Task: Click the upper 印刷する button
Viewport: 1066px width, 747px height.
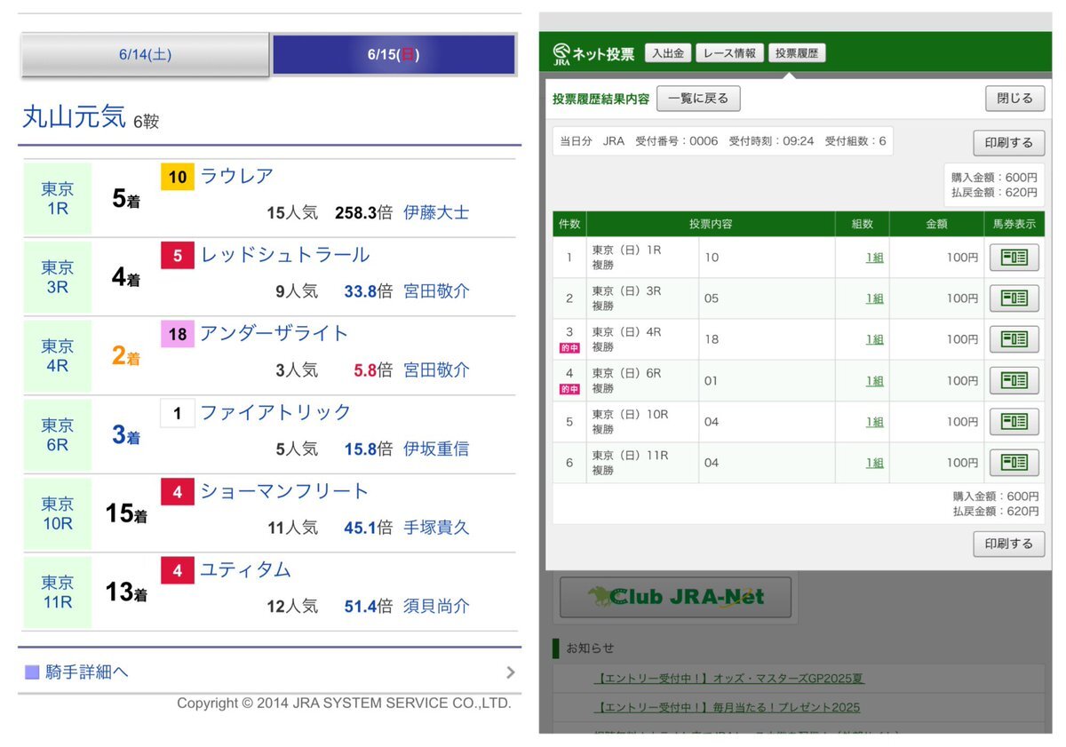Action: click(x=1009, y=143)
